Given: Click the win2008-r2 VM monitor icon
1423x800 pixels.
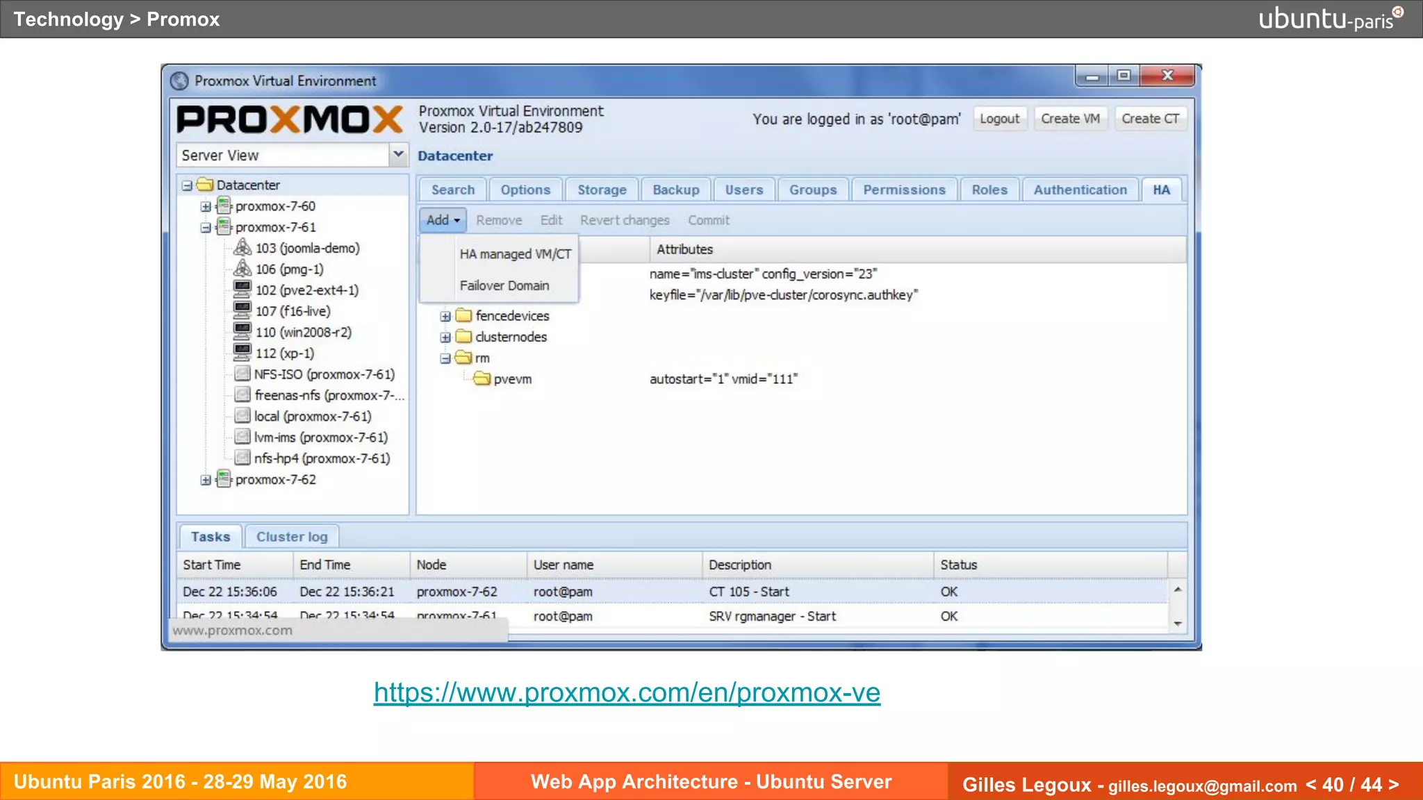Looking at the screenshot, I should [x=242, y=332].
